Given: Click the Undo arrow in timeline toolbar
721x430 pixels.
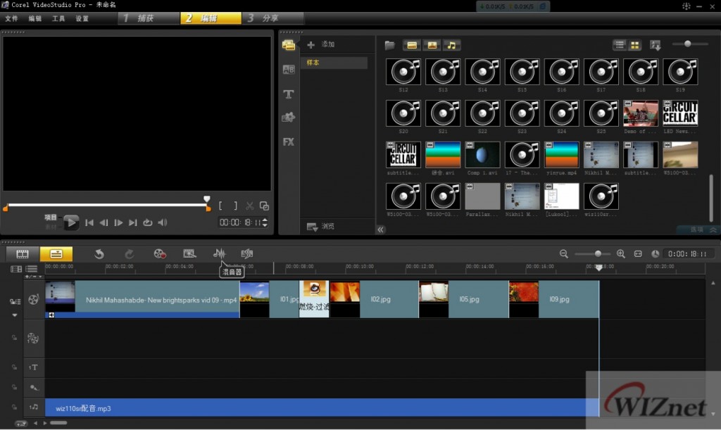Looking at the screenshot, I should (x=99, y=253).
